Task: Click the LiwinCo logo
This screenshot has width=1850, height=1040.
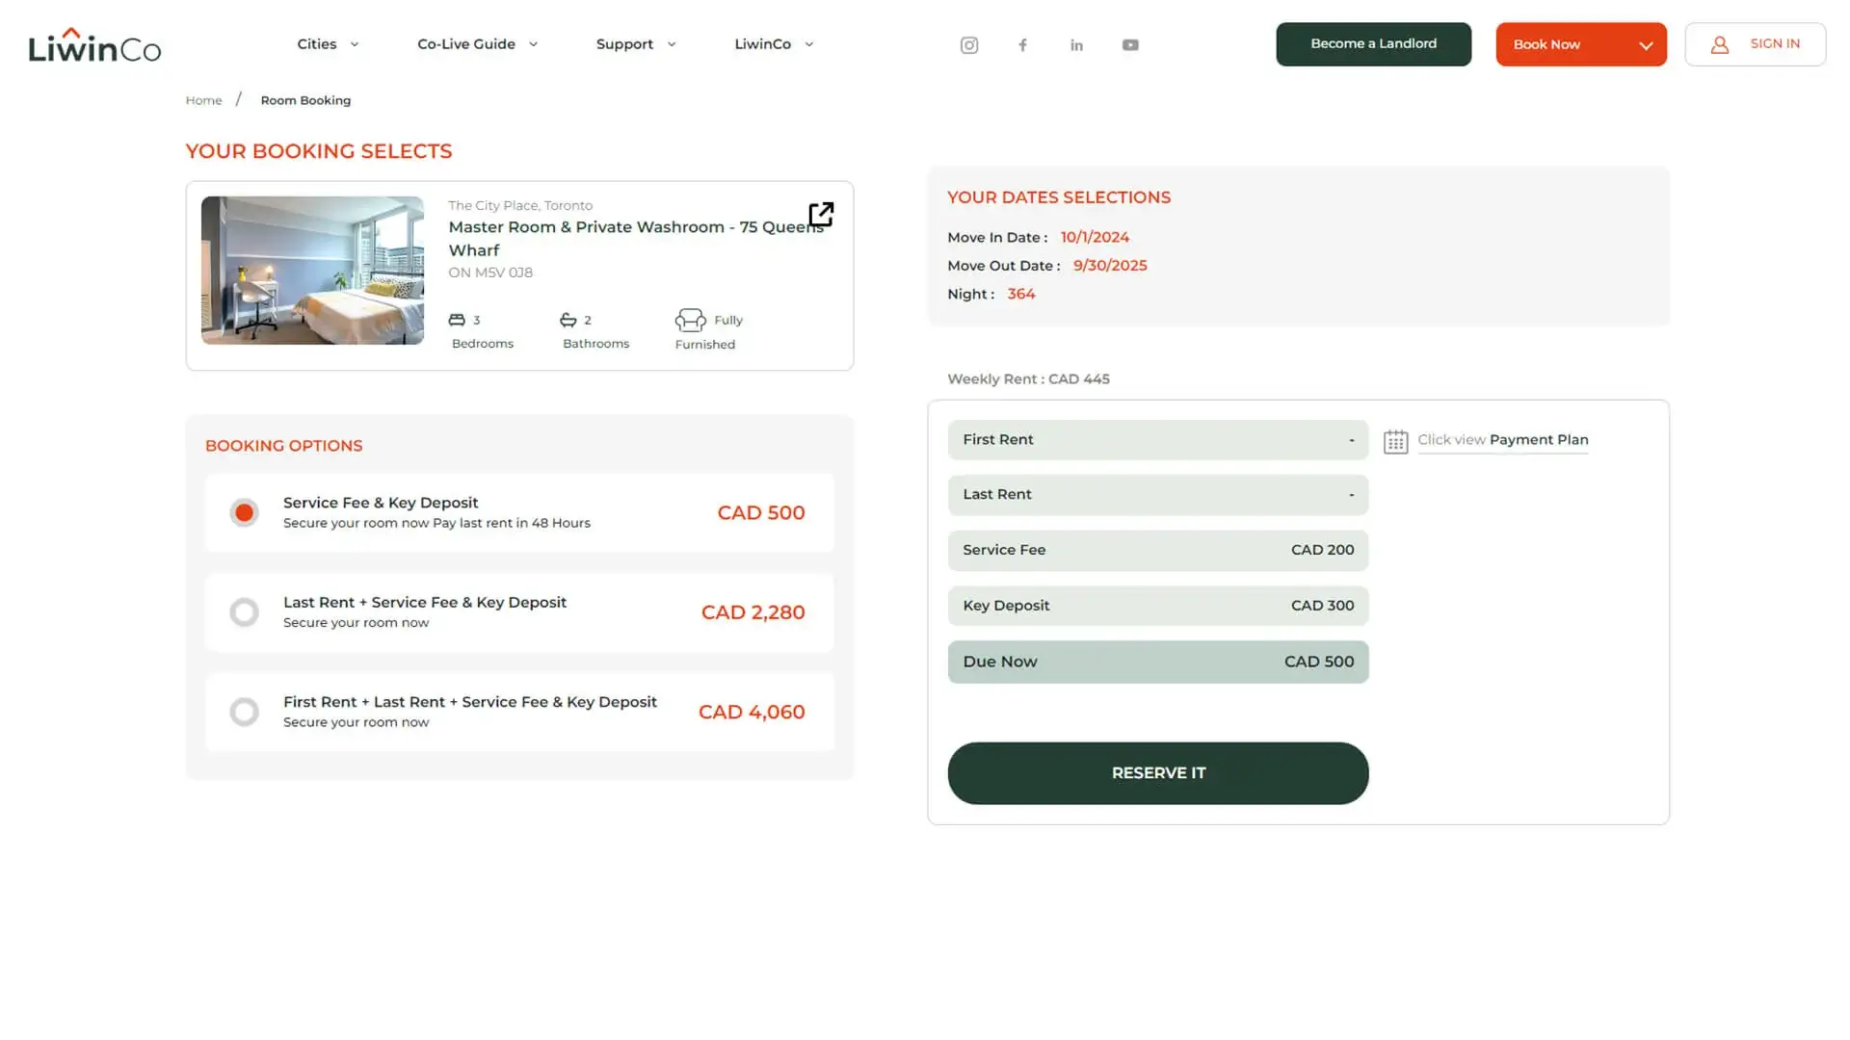Action: coord(94,45)
